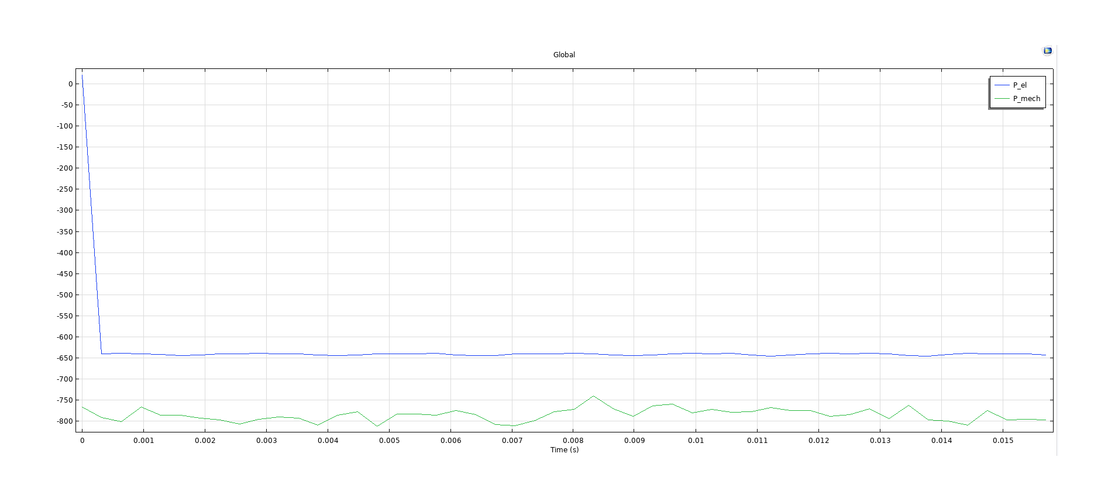Click the 0.008 tick label on the time axis

pyautogui.click(x=573, y=441)
